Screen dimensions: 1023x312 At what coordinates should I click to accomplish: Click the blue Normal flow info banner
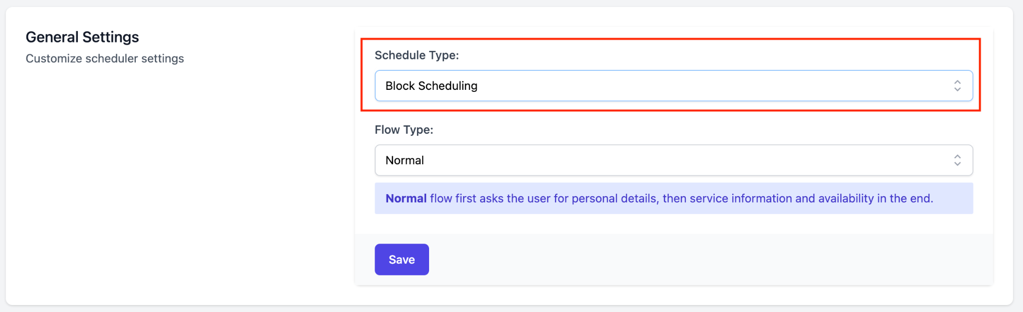coord(673,198)
